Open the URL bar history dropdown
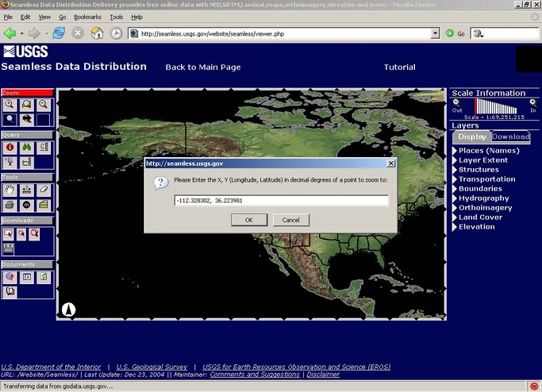 435,33
